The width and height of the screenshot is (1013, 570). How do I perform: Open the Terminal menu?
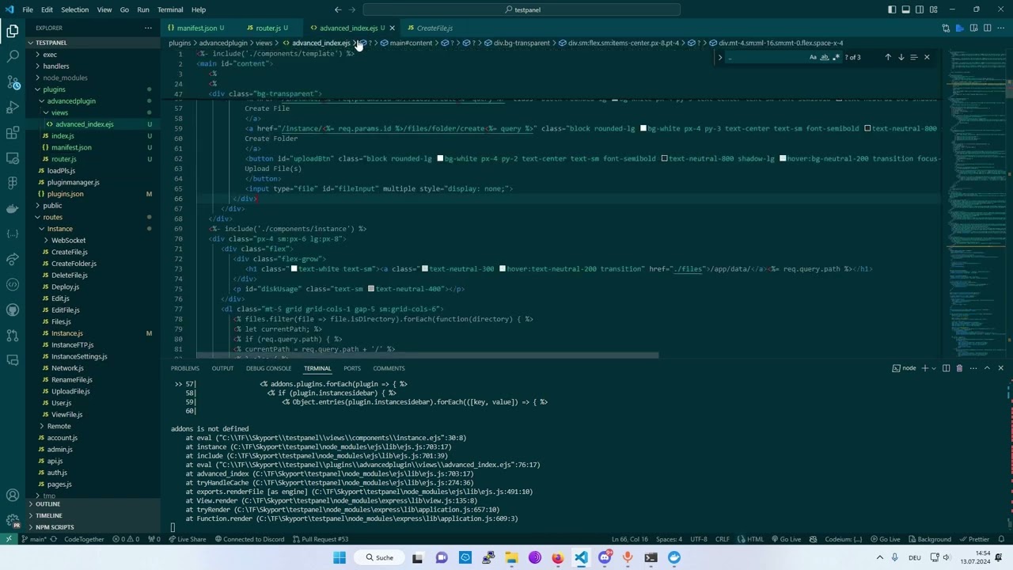click(x=170, y=9)
